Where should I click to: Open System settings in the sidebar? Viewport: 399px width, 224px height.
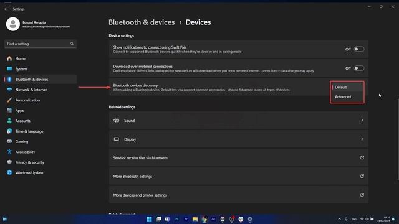click(x=41, y=69)
